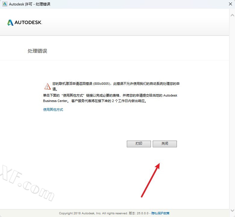
Task: Click the window title 'Autodesk 许可 - 处理错误'
Action: coord(30,4)
